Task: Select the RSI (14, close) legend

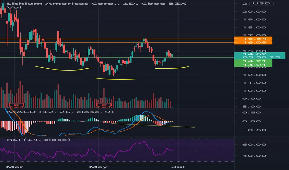Action: tap(38, 140)
